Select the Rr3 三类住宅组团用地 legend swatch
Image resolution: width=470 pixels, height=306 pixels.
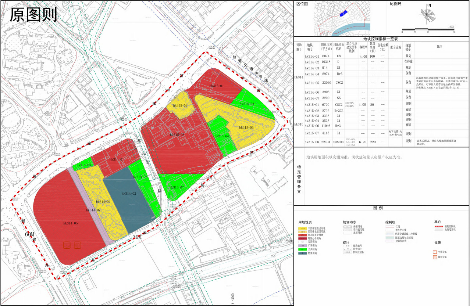(303, 228)
